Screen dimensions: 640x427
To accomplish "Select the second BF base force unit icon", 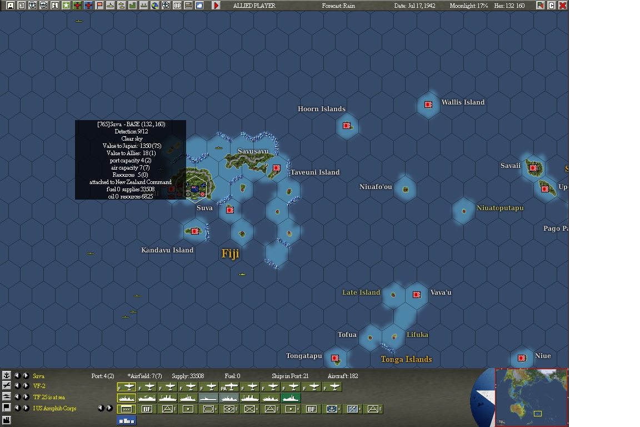I will [x=312, y=409].
